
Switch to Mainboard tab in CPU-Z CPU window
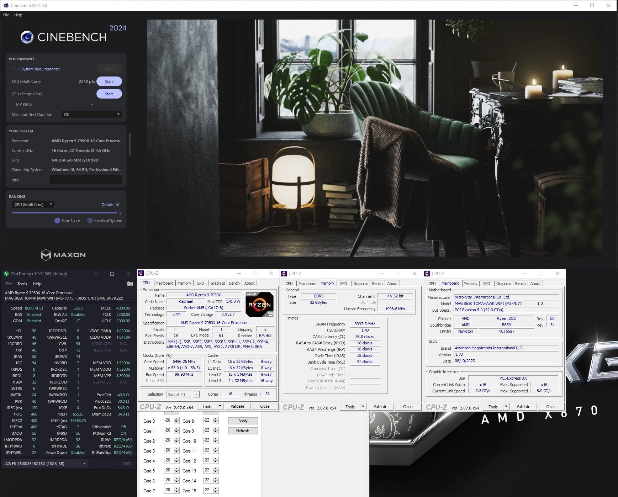click(164, 283)
